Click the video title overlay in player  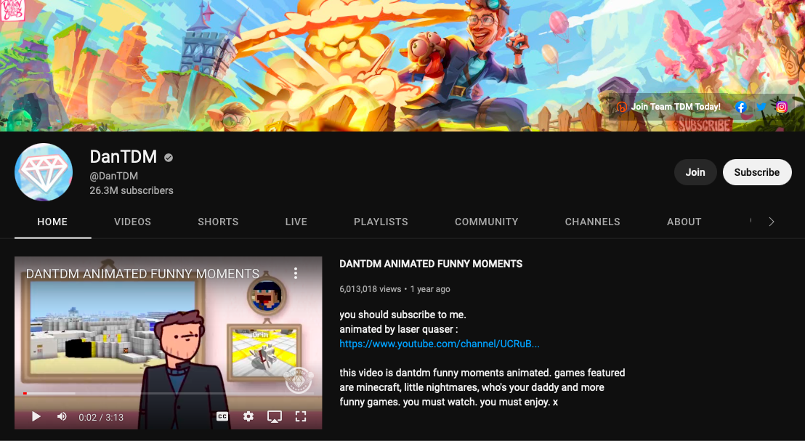coord(142,274)
